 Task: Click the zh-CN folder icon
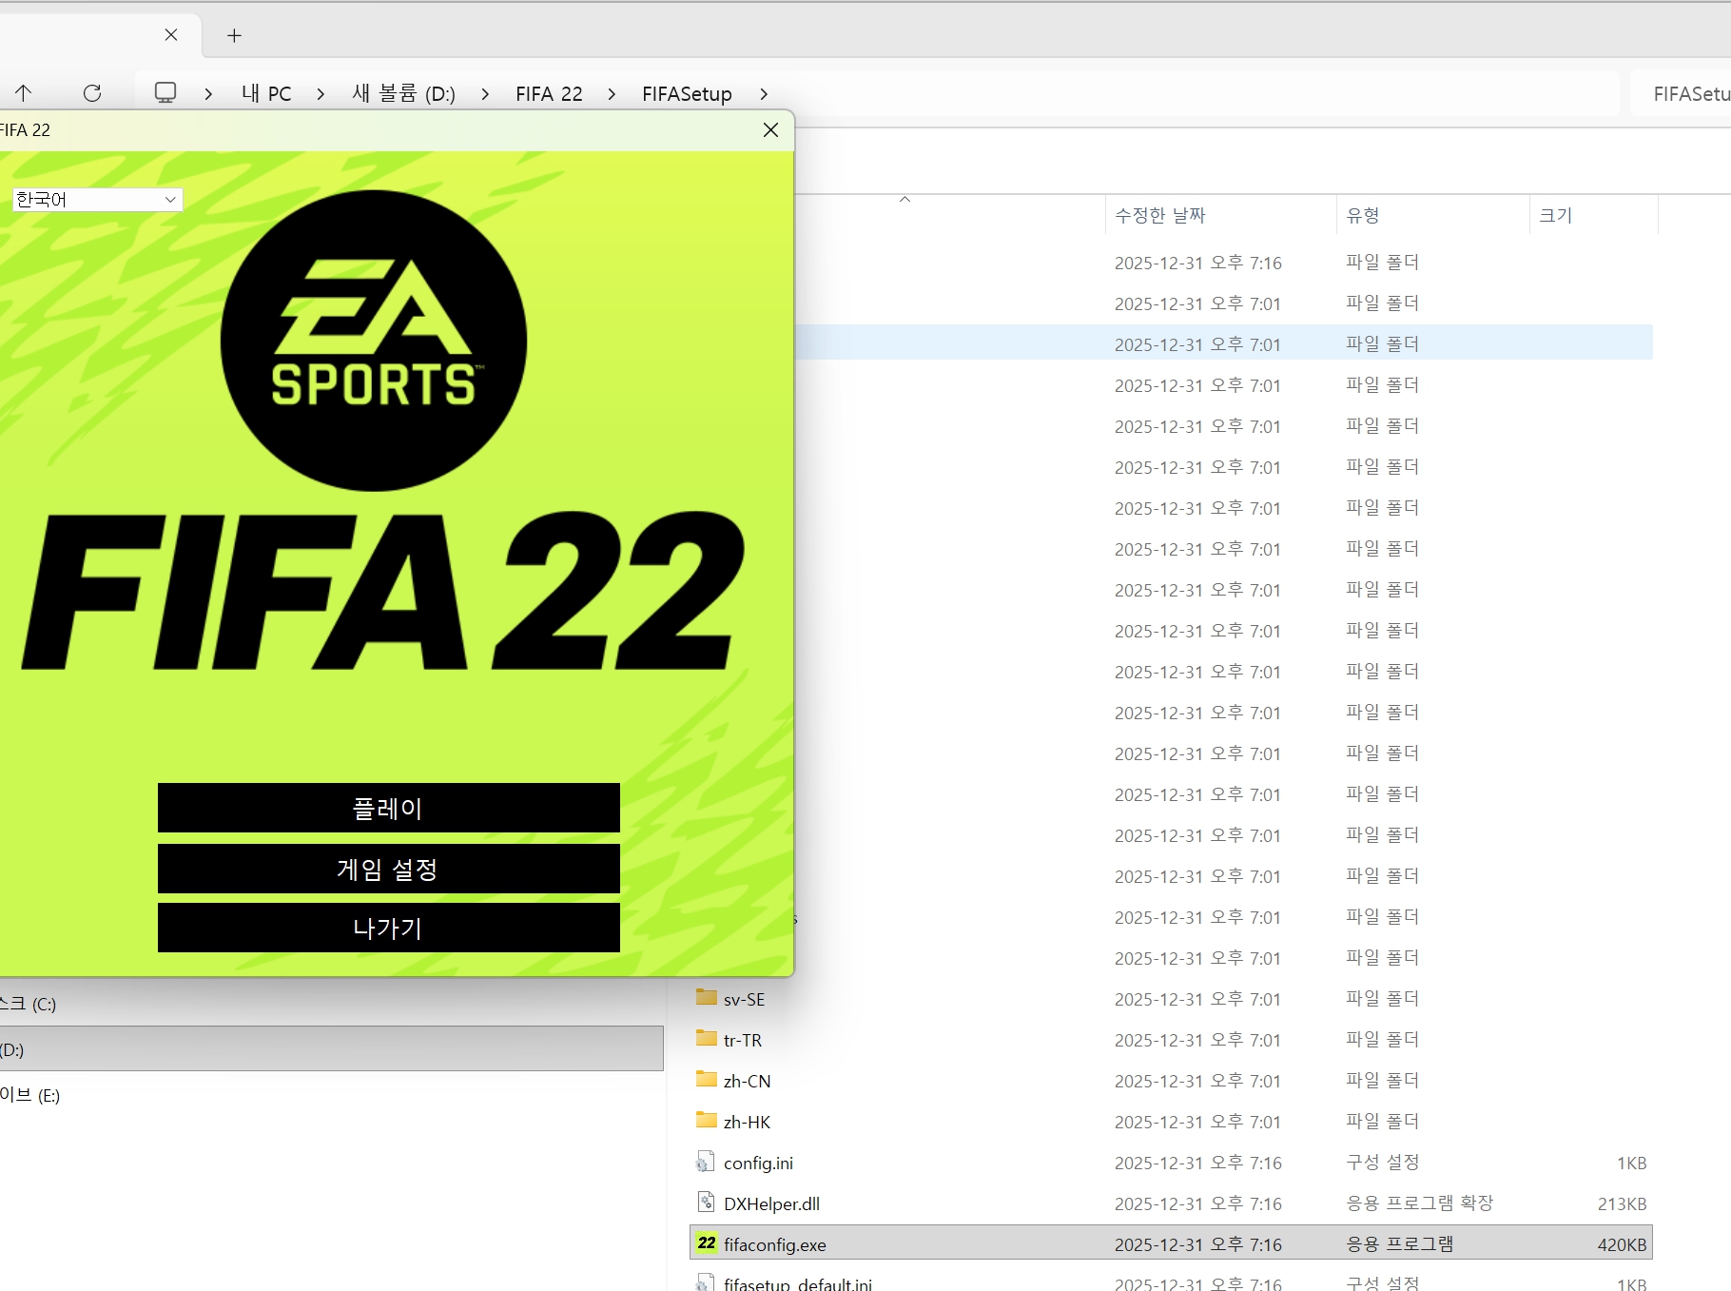coord(706,1080)
